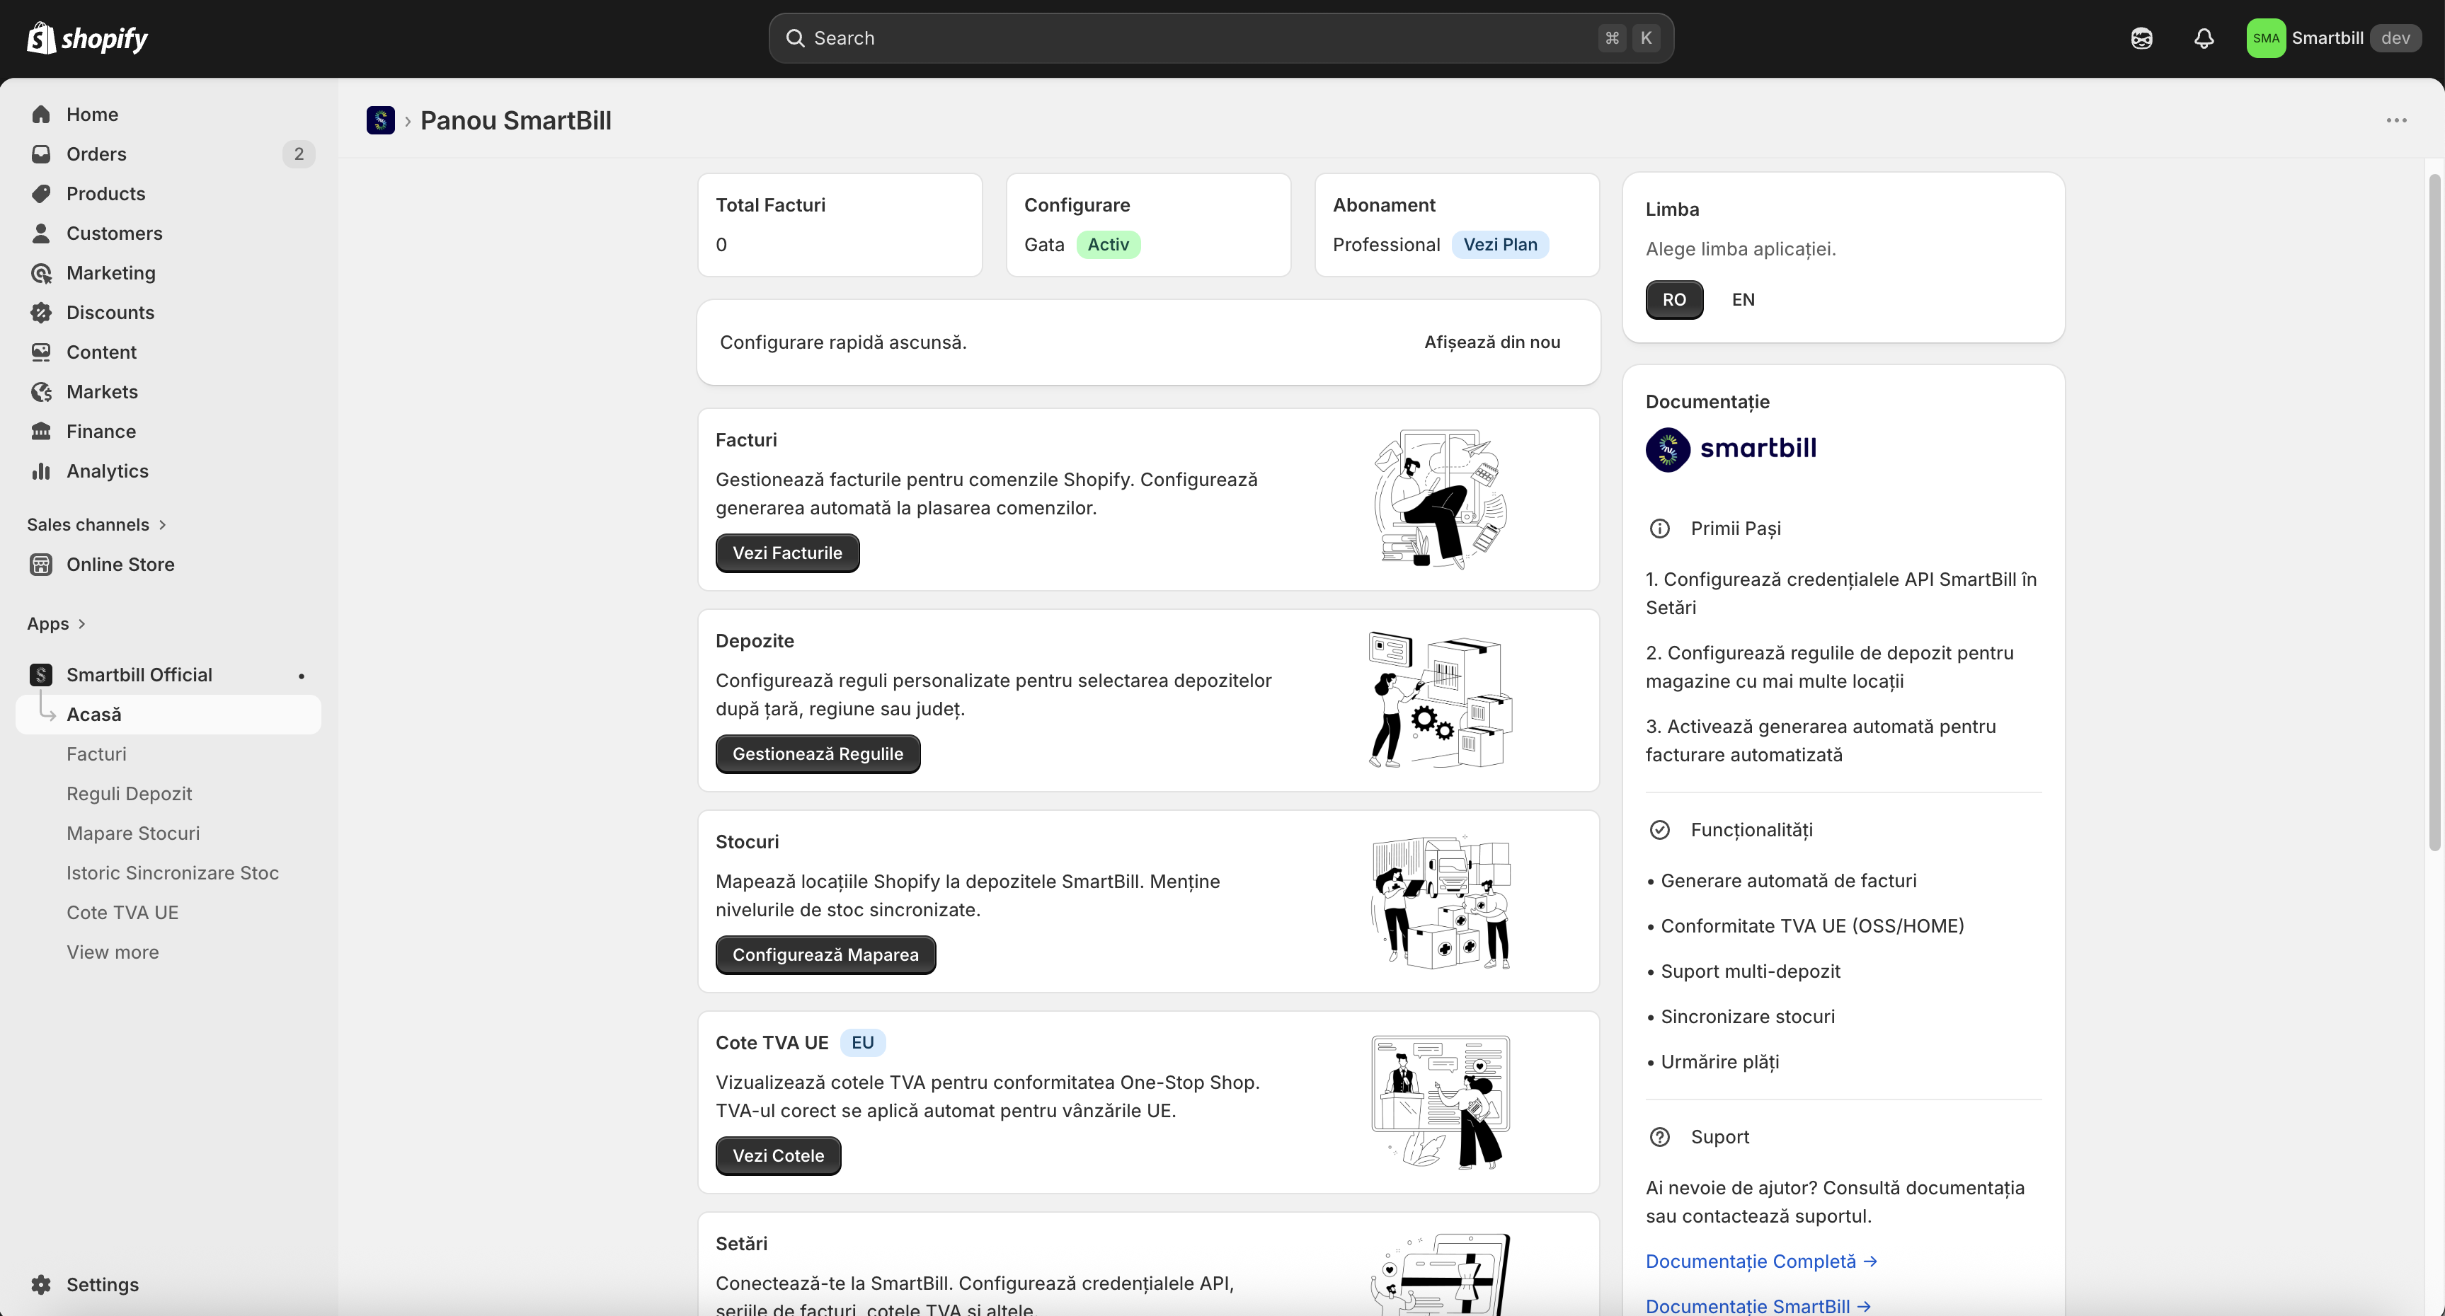Click the Vezi Plan badge

coord(1500,245)
